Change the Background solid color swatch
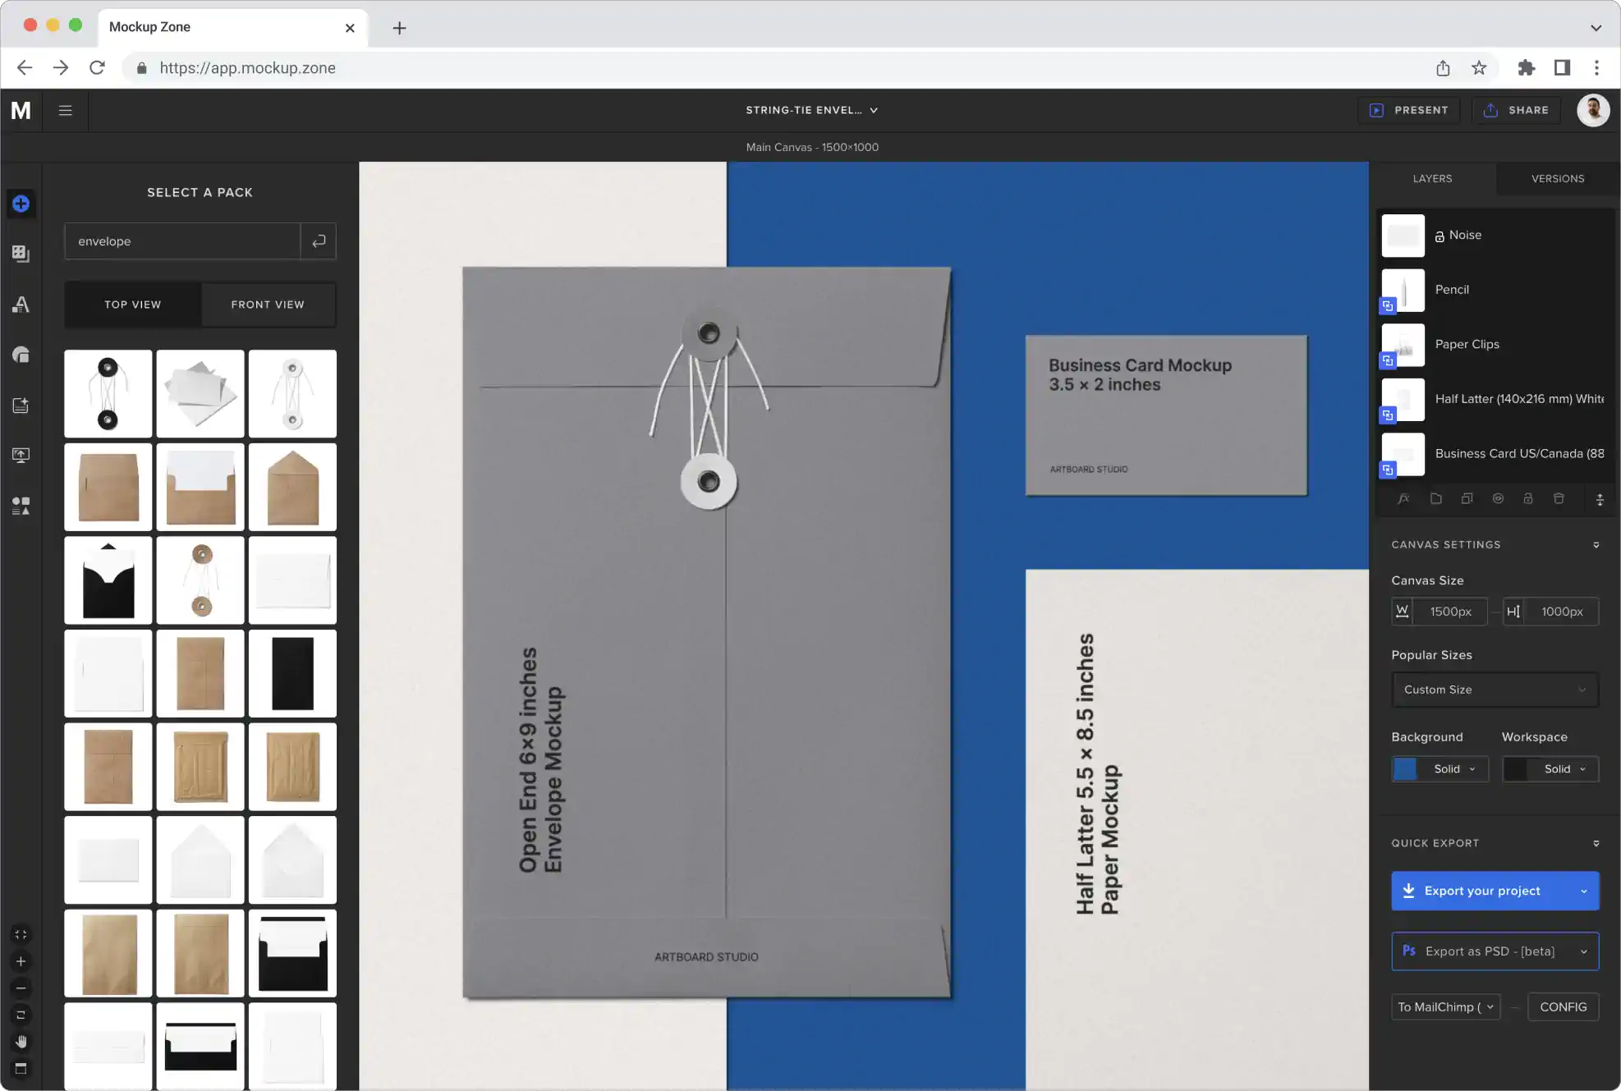Image resolution: width=1621 pixels, height=1091 pixels. [1407, 769]
